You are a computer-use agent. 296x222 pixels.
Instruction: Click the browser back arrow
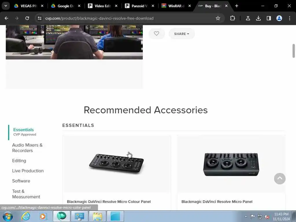[6, 18]
